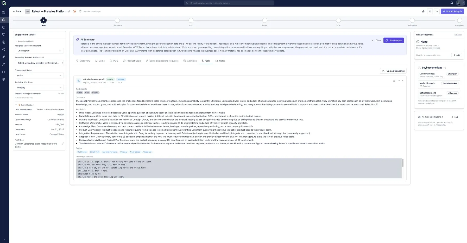Switch to the Demo Engineering Requests tab
467x243 pixels.
click(x=162, y=61)
